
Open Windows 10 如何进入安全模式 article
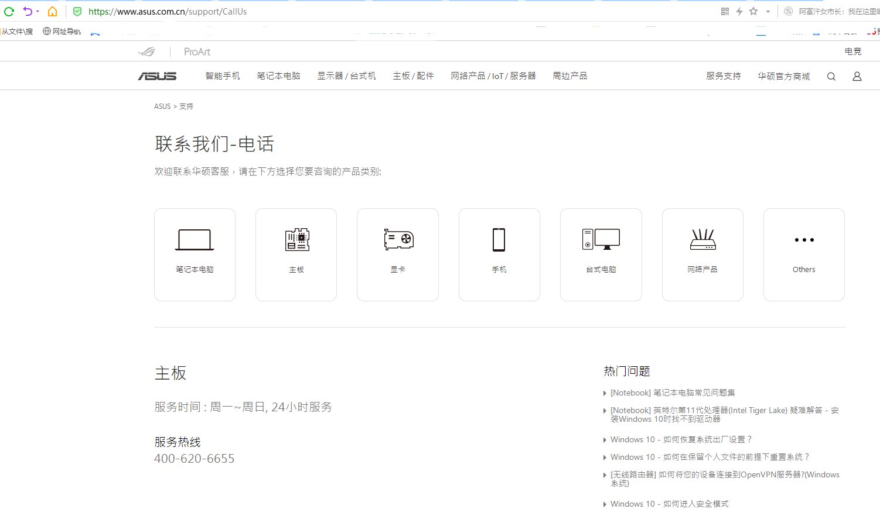pos(669,504)
